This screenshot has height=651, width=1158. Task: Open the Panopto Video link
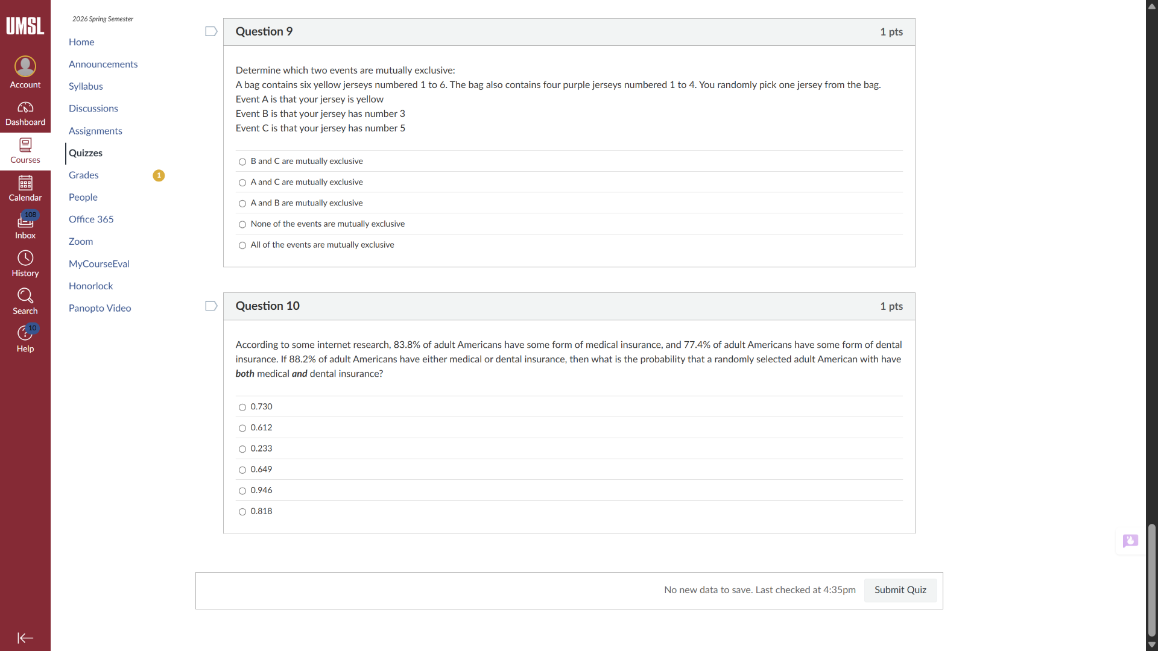100,308
